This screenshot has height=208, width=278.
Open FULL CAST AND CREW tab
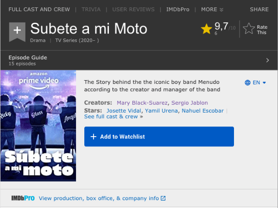[x=39, y=9]
